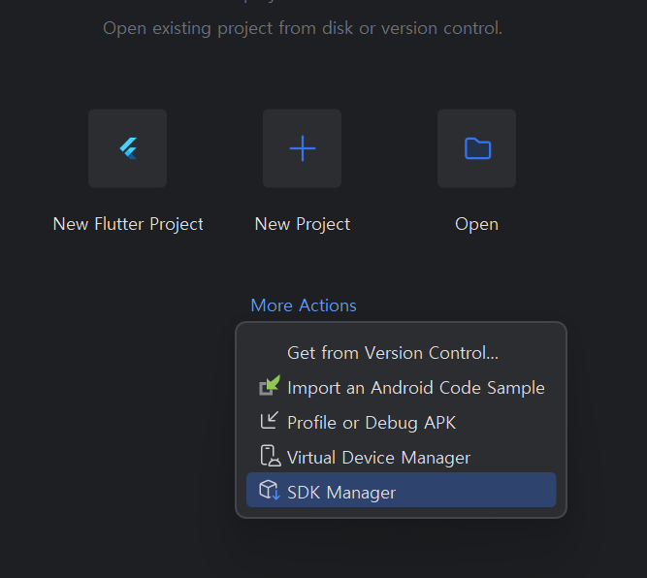This screenshot has height=578, width=647.
Task: Click the Open folder icon tile
Action: [x=476, y=148]
